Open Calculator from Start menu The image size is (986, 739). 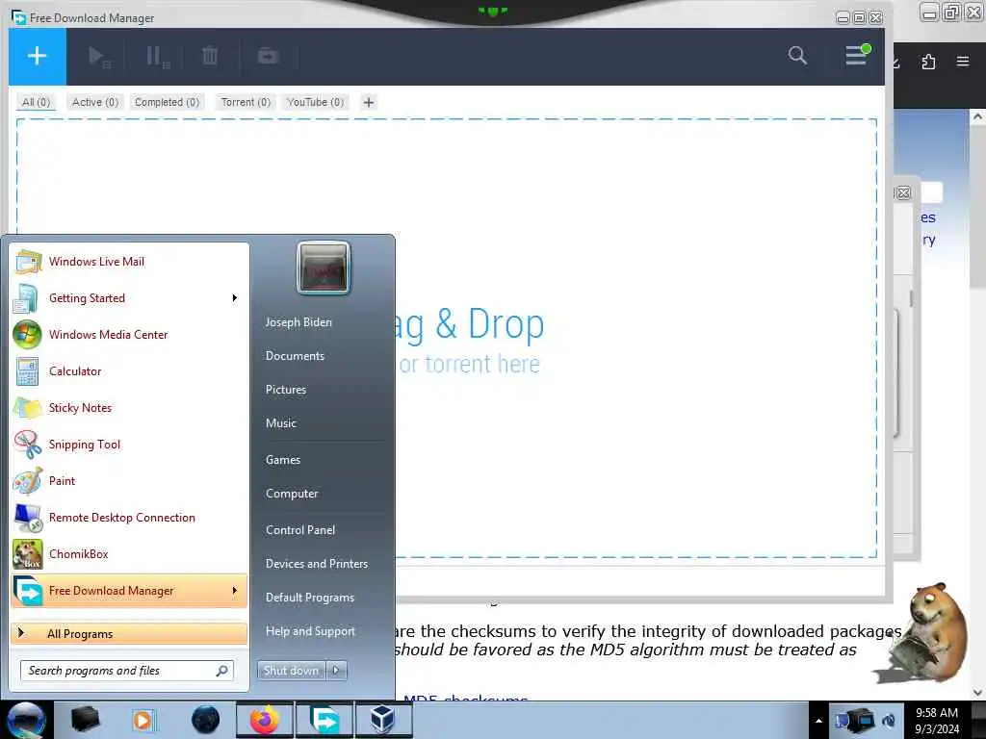129,371
